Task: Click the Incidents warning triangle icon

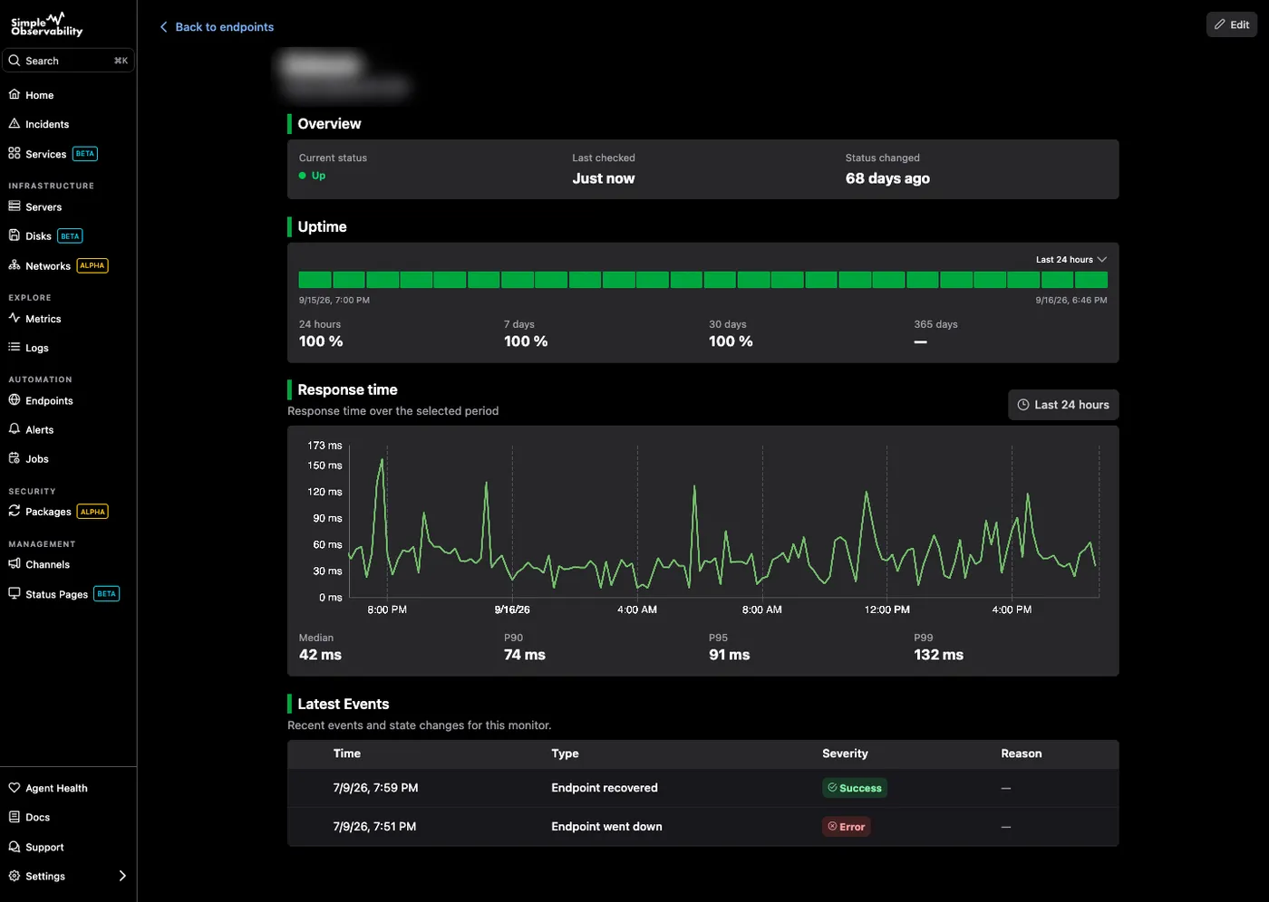Action: [15, 123]
